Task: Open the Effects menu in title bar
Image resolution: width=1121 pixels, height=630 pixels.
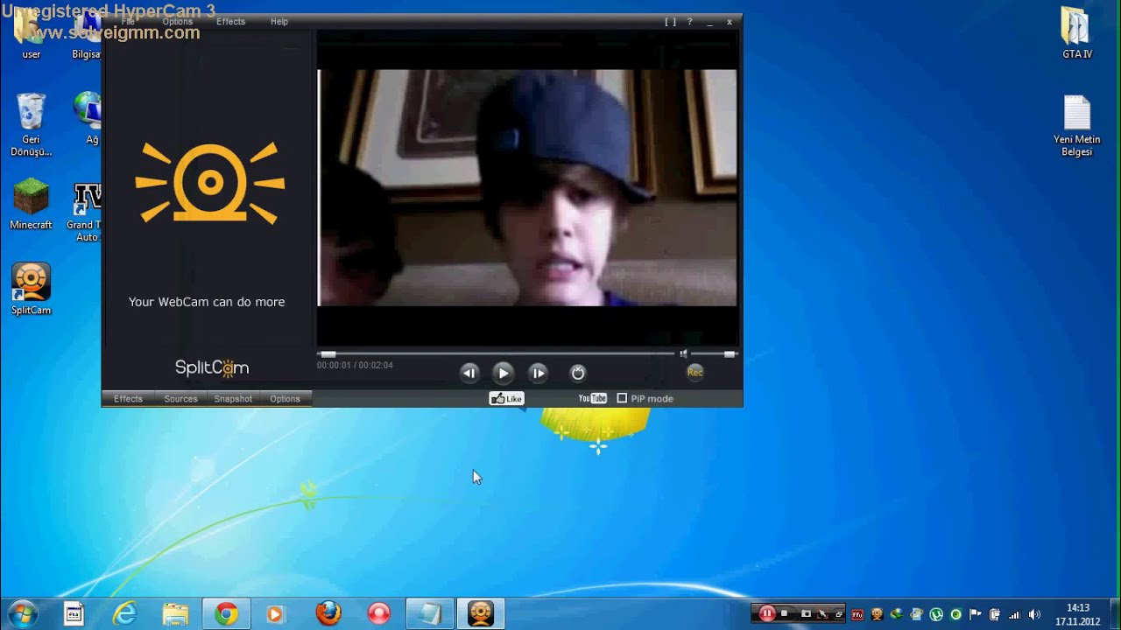Action: (x=230, y=21)
